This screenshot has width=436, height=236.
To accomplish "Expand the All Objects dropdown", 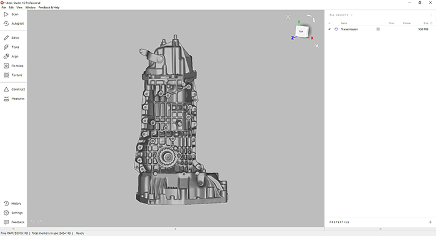I will pos(341,15).
